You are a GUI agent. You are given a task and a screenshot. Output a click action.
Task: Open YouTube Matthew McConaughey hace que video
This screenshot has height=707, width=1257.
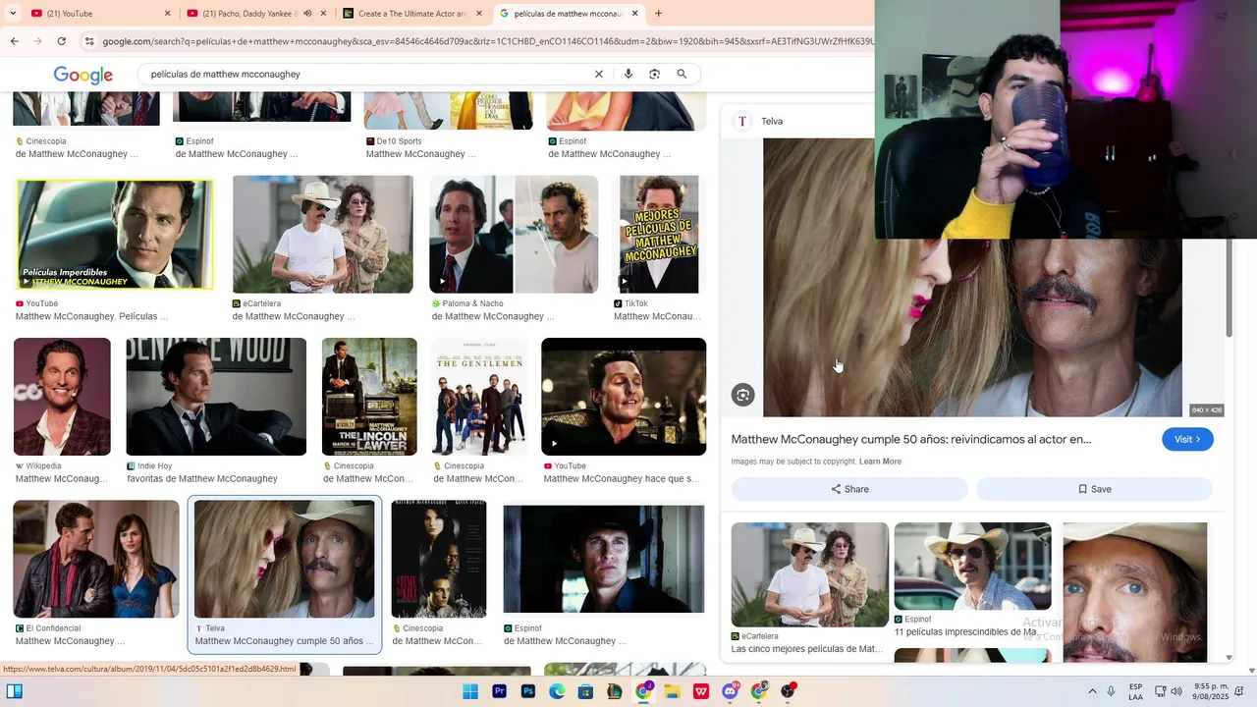coord(624,397)
